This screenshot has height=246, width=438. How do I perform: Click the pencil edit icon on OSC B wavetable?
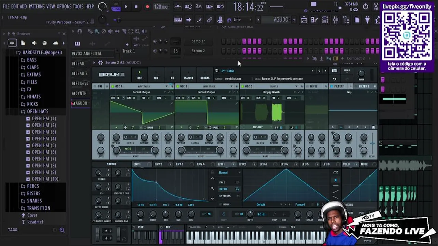(x=236, y=104)
